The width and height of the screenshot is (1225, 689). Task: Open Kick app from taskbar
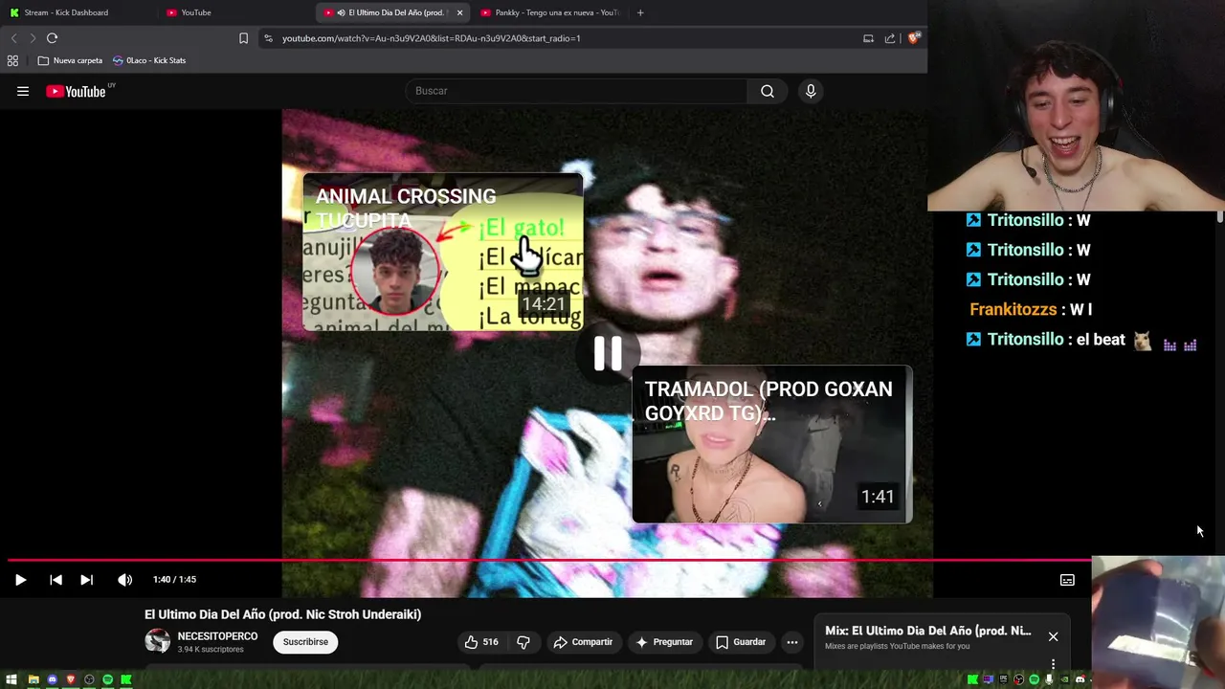tap(125, 680)
